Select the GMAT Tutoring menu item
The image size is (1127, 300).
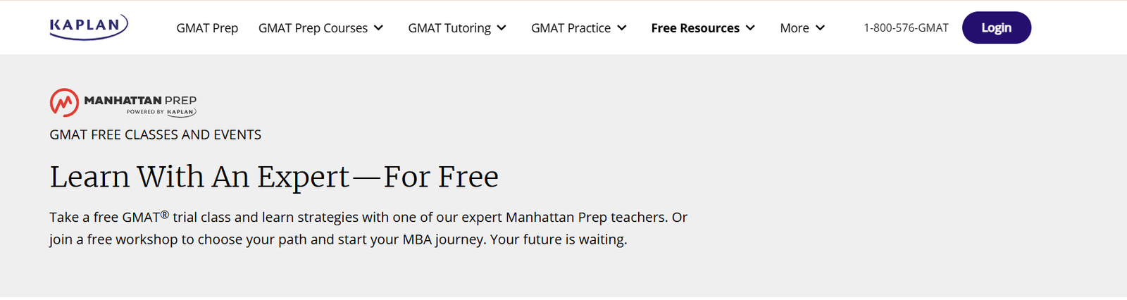[x=449, y=28]
